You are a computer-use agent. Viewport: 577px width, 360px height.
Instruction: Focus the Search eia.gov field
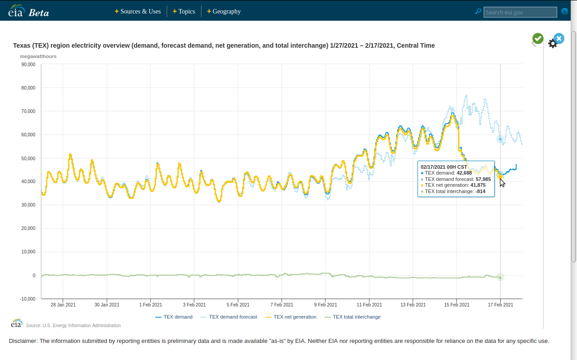[x=520, y=12]
